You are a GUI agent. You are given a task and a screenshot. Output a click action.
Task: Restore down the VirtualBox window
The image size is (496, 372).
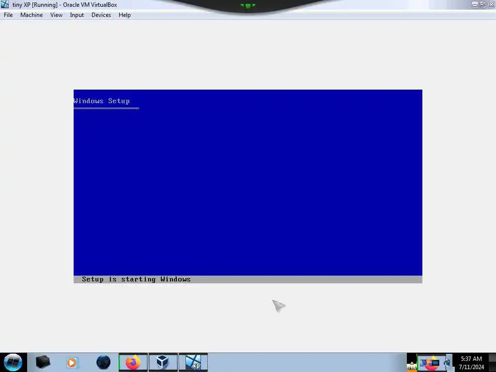click(483, 4)
